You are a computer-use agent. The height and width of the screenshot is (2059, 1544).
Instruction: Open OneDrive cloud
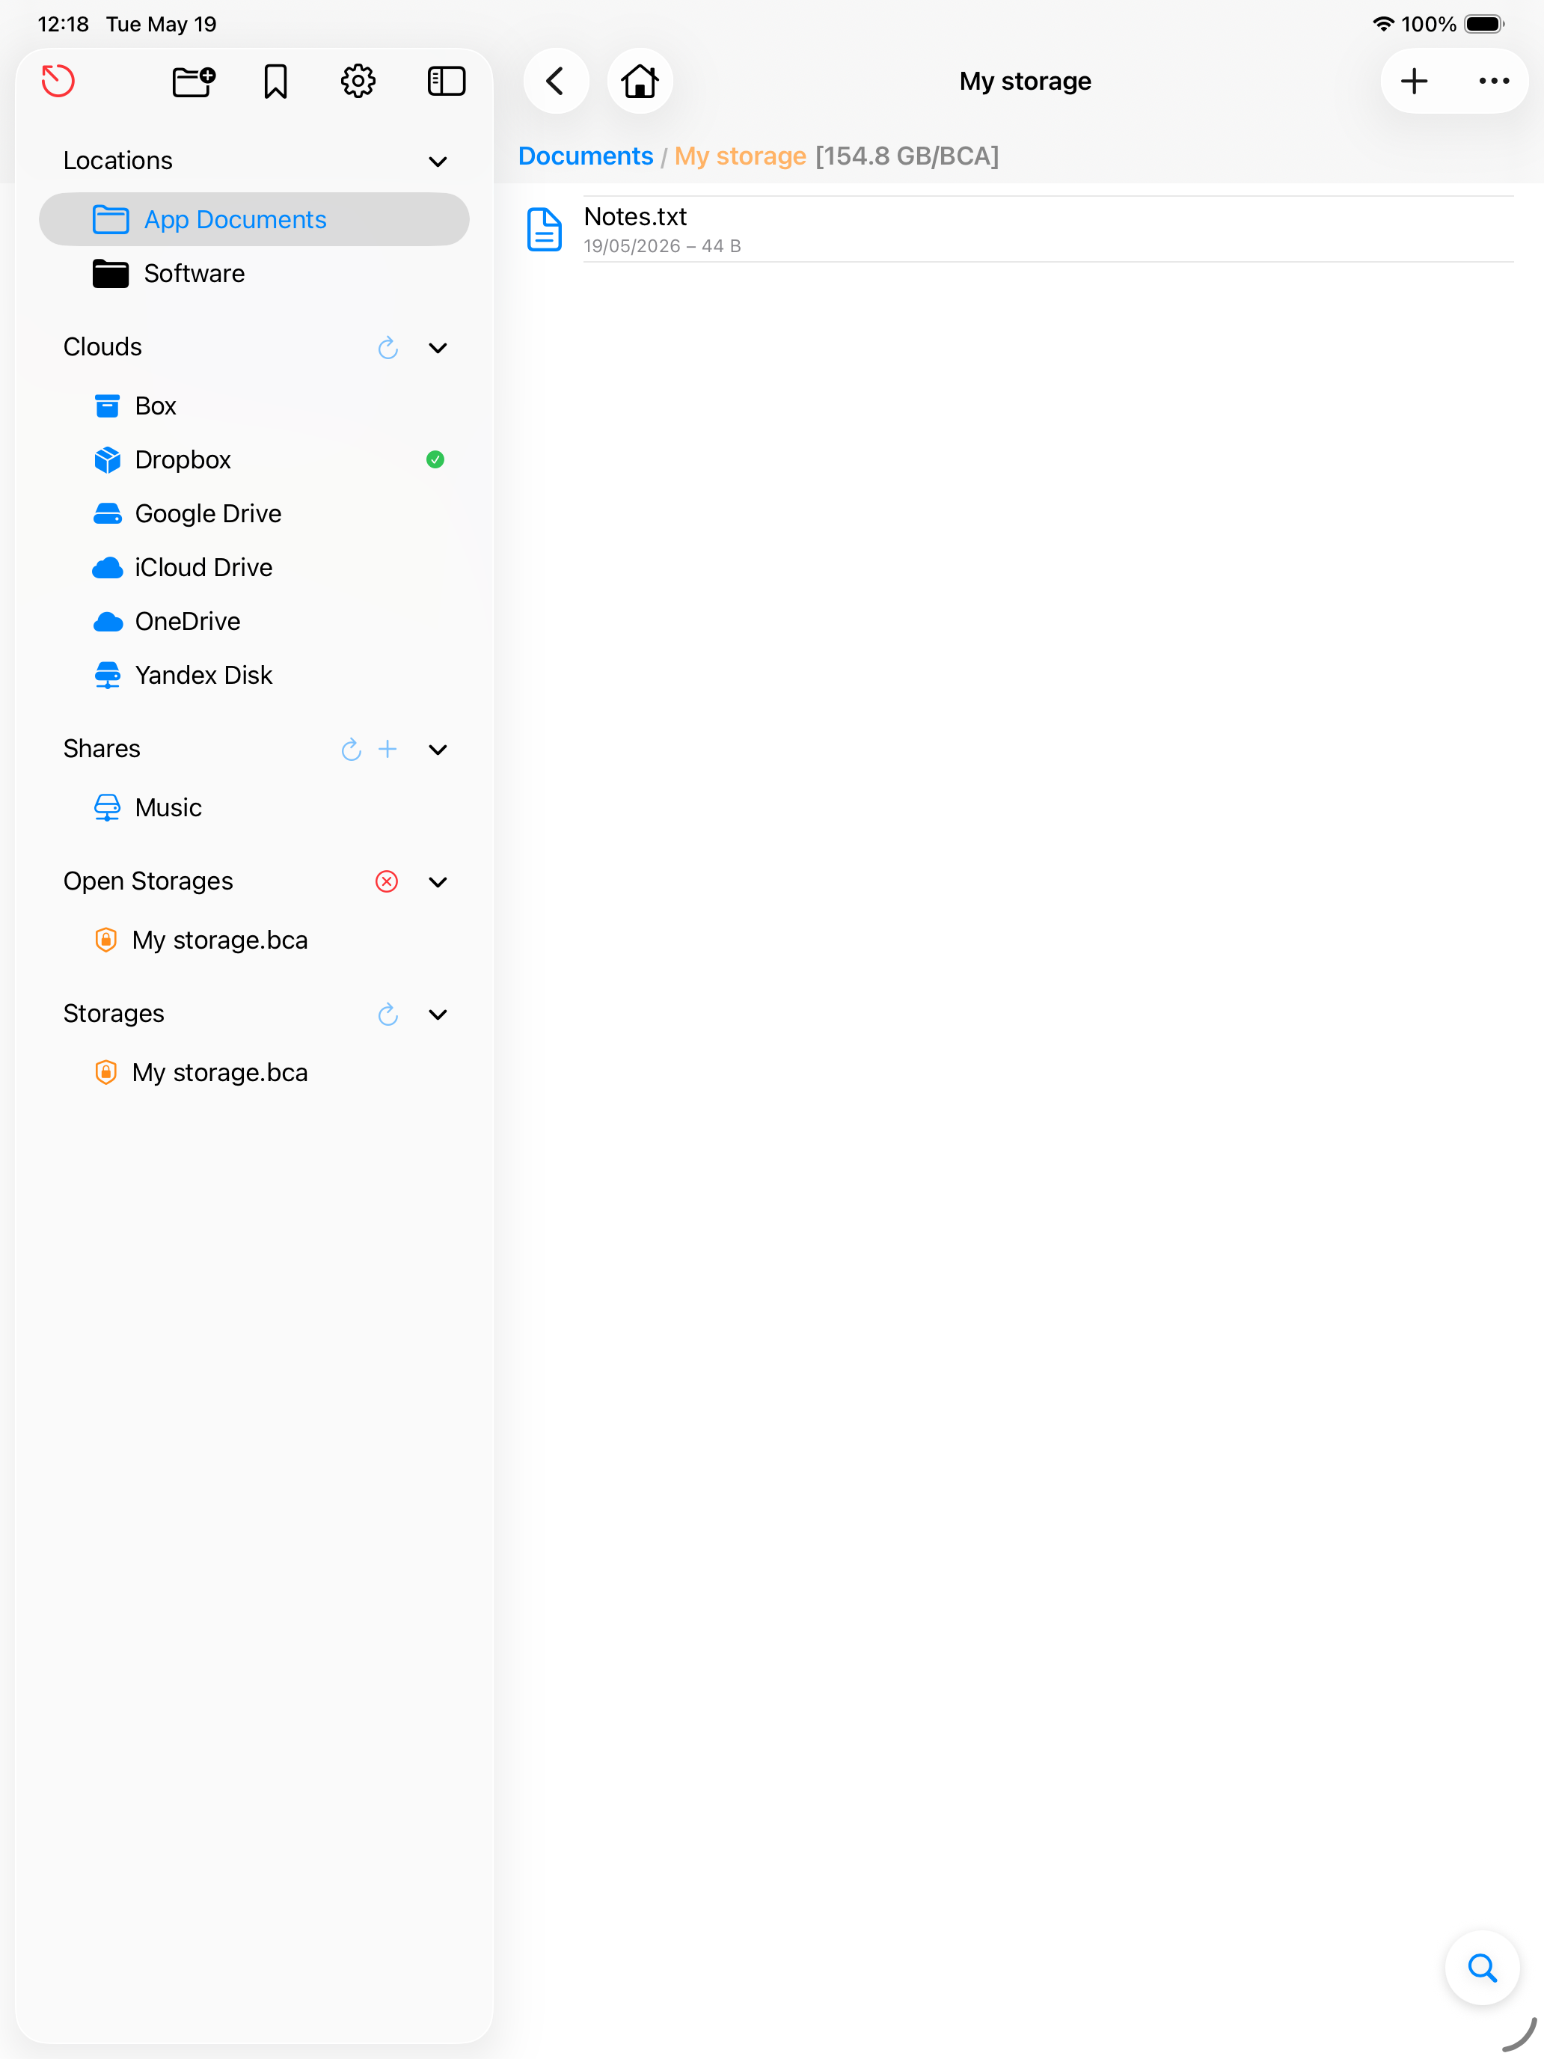(254, 622)
